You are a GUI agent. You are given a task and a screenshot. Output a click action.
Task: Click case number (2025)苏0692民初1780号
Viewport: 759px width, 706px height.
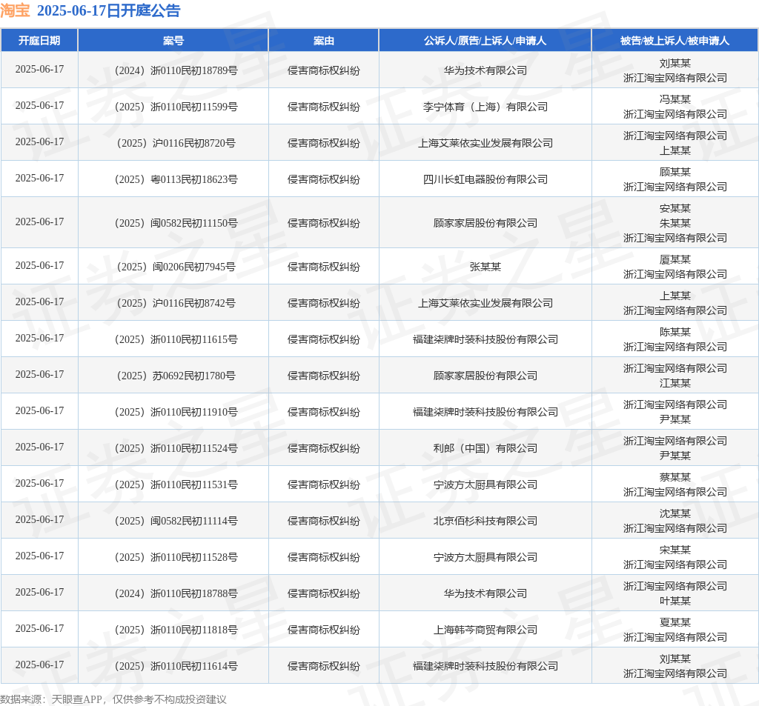[176, 376]
